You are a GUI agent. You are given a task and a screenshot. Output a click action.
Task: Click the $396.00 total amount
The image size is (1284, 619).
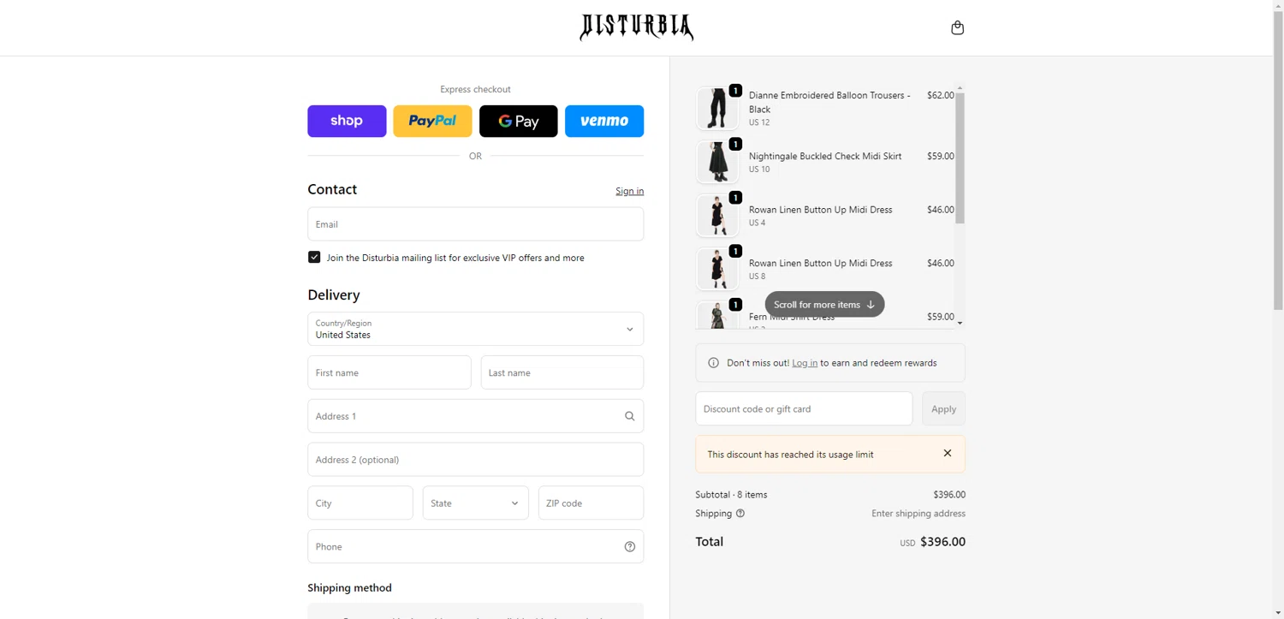tap(942, 542)
